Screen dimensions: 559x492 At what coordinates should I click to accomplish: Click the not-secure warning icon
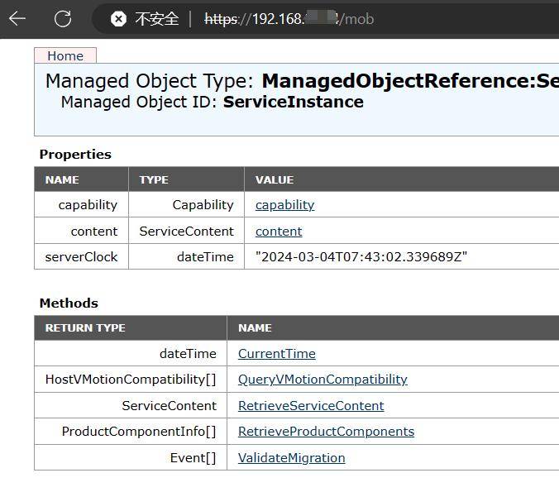[118, 18]
